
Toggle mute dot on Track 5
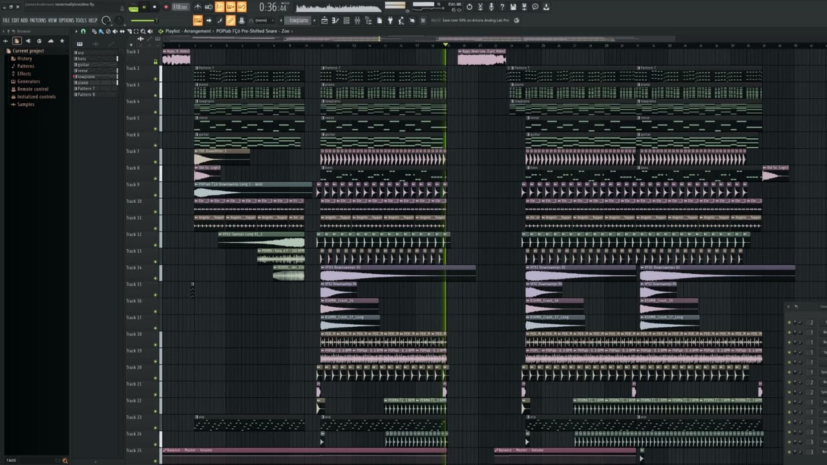tap(155, 129)
